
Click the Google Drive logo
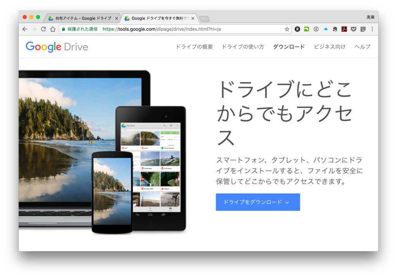(57, 47)
